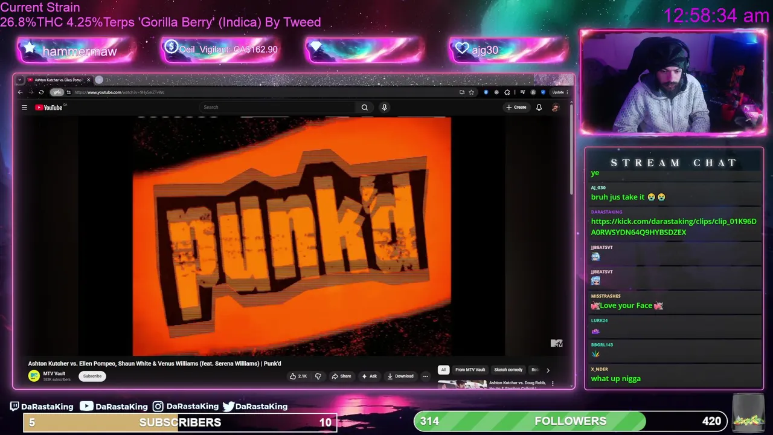Subscribe to MTV Vault
Screen dimensions: 773x435
(x=92, y=376)
